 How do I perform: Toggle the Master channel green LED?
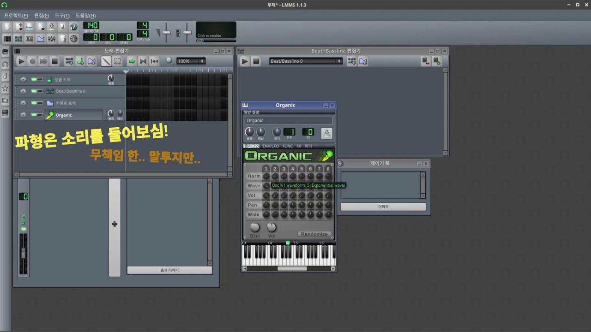point(24,229)
